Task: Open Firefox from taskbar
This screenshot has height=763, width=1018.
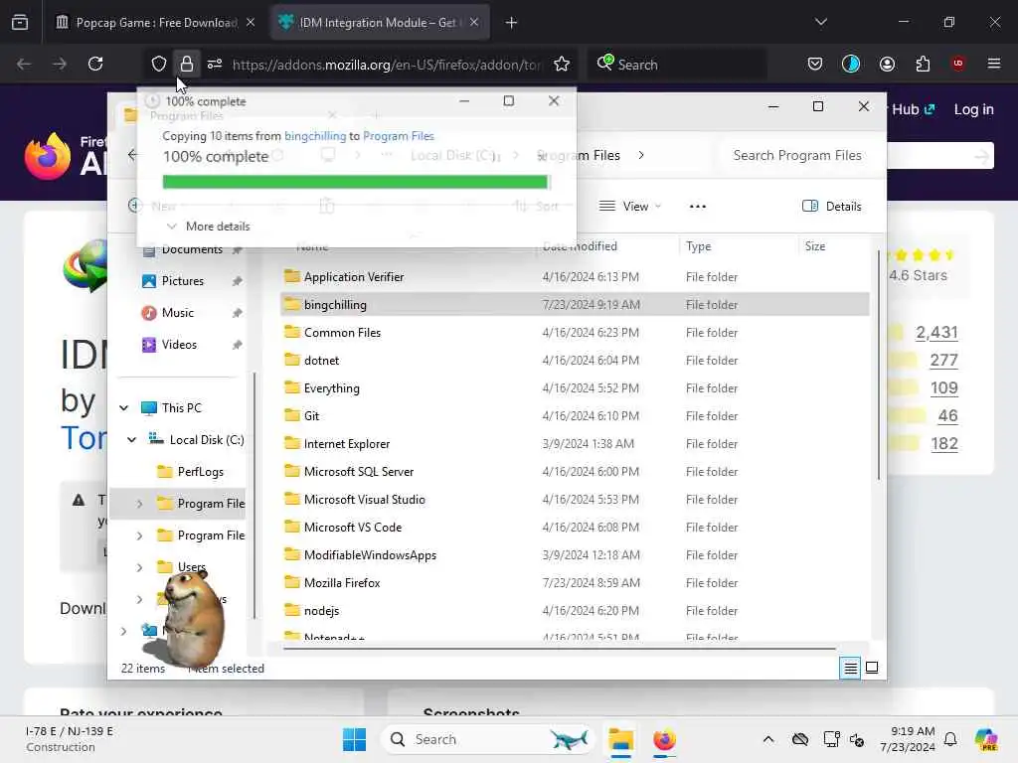Action: tap(664, 739)
